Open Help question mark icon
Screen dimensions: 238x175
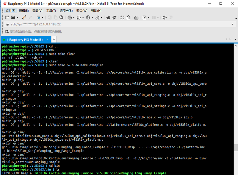(x=165, y=17)
